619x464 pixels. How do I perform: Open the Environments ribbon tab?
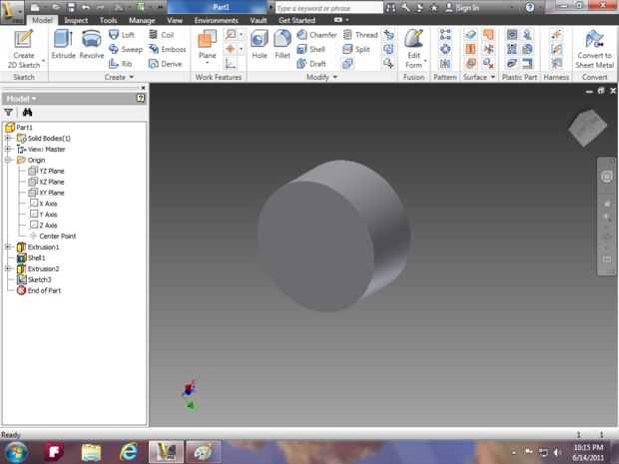tap(216, 20)
